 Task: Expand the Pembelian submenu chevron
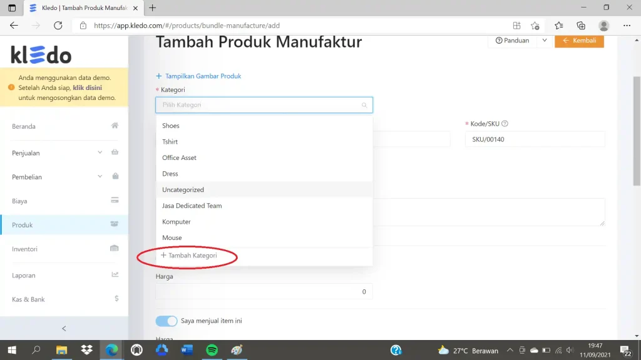click(x=100, y=177)
